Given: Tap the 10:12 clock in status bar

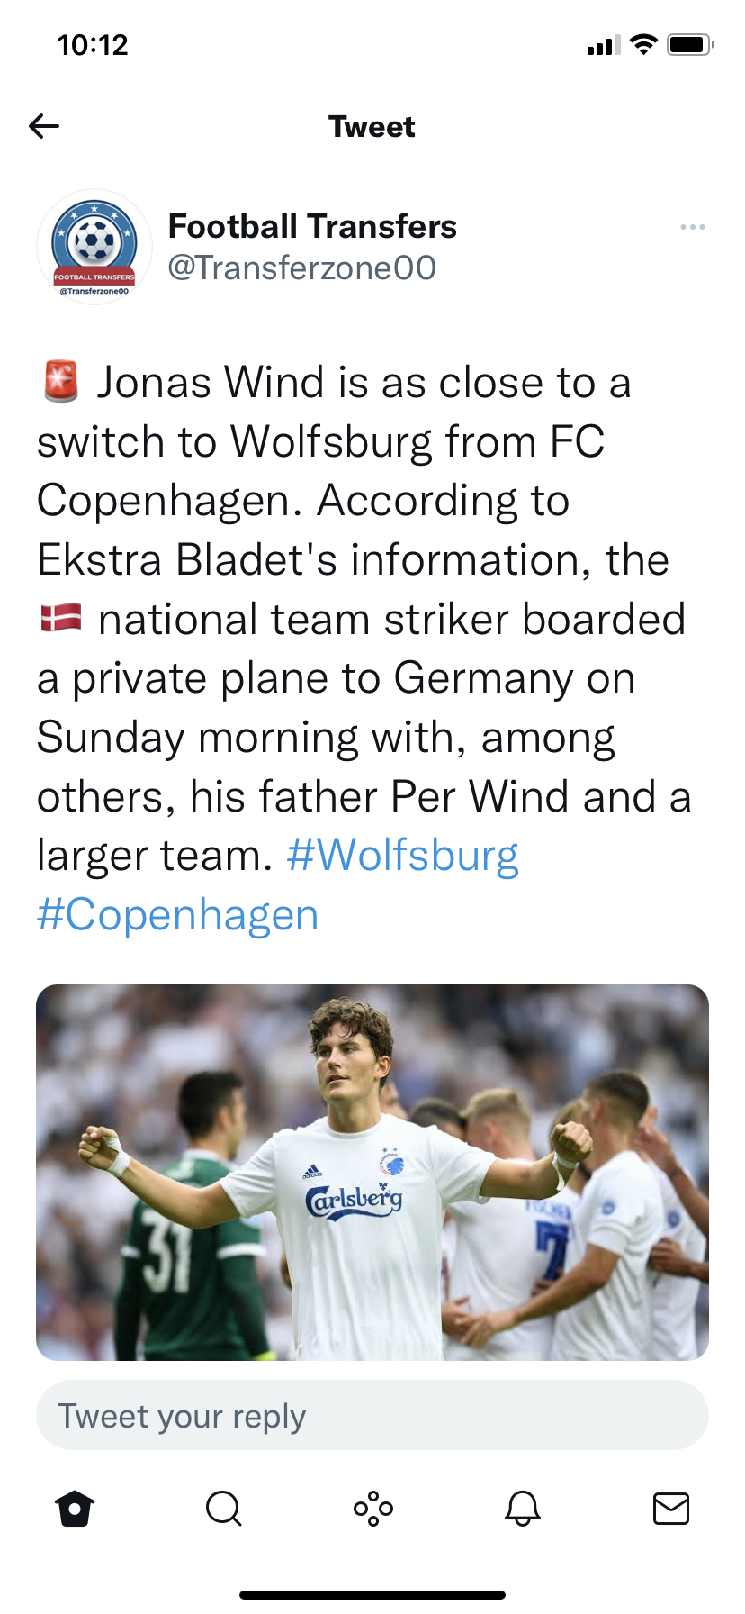Looking at the screenshot, I should (93, 45).
